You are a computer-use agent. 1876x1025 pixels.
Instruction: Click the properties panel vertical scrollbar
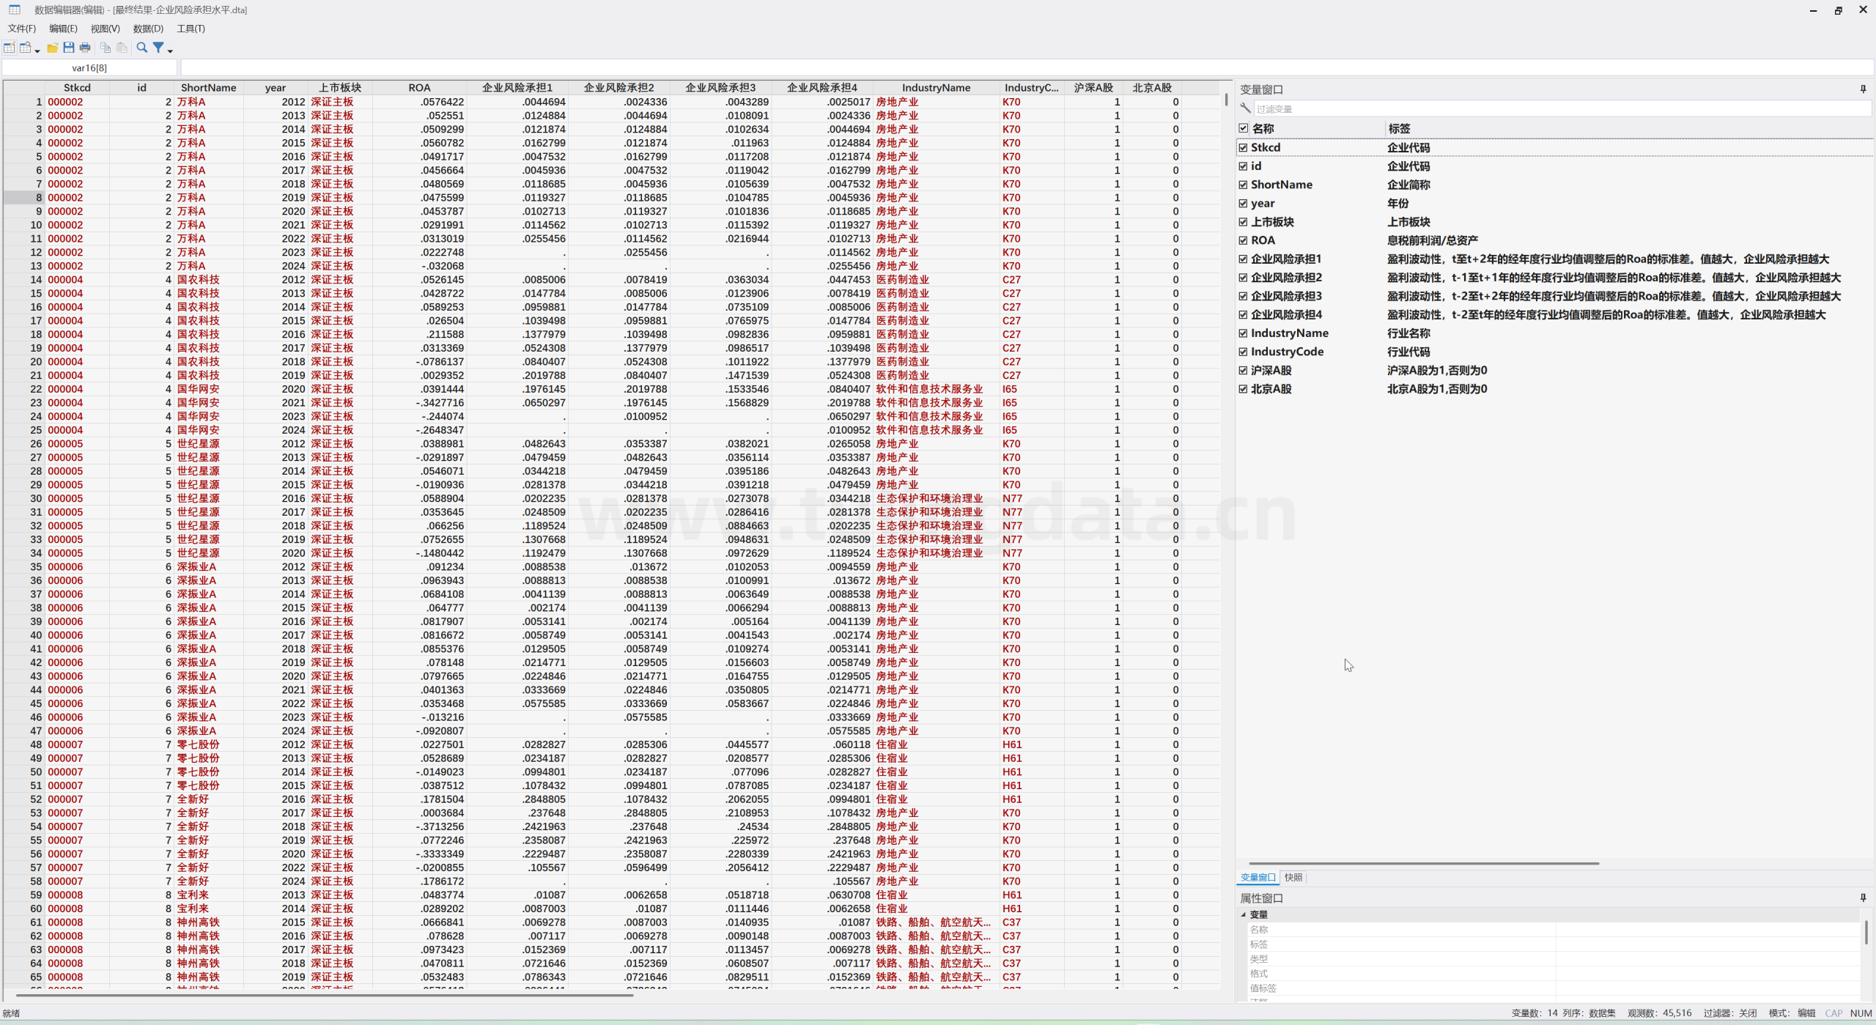click(x=1866, y=932)
